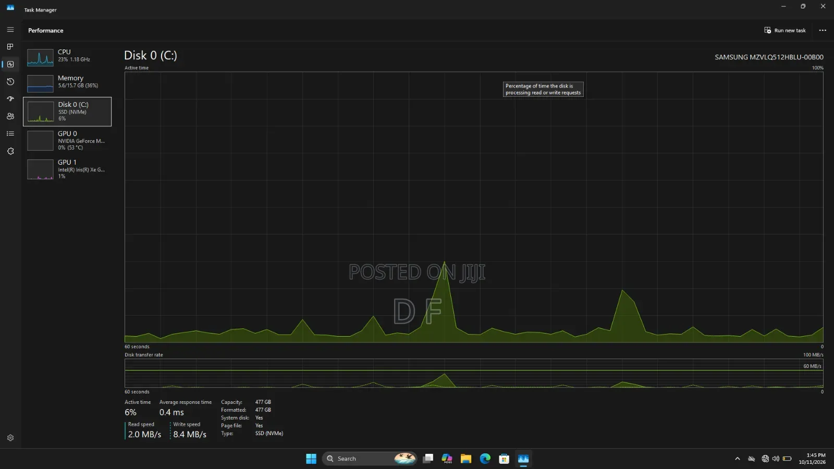Select GPU 0 NVIDIA GeForce item
This screenshot has height=469, width=834.
[67, 141]
